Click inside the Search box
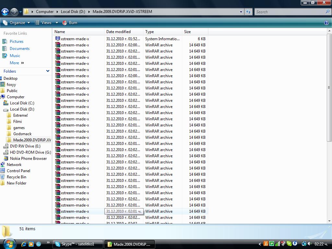The width and height of the screenshot is (332, 249). click(290, 12)
